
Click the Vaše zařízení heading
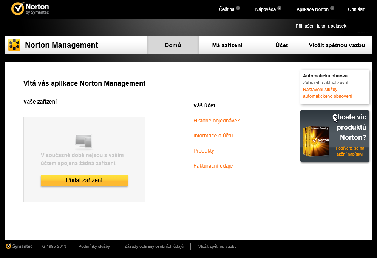coord(40,102)
